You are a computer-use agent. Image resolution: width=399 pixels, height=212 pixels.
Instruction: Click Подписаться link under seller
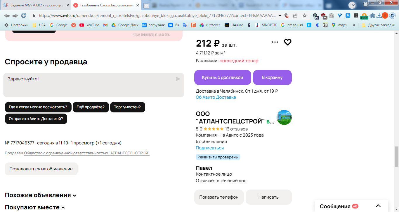[x=210, y=148]
